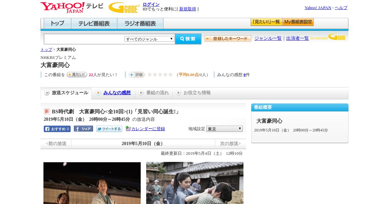Open the ラジオ番組表 navigation tab
This screenshot has height=204, width=389.
pyautogui.click(x=140, y=24)
